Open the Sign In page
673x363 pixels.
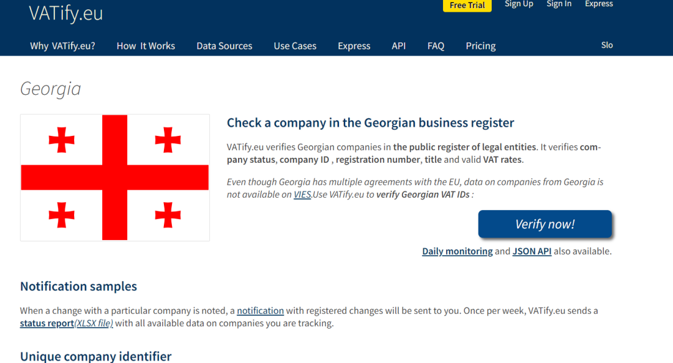click(x=558, y=4)
